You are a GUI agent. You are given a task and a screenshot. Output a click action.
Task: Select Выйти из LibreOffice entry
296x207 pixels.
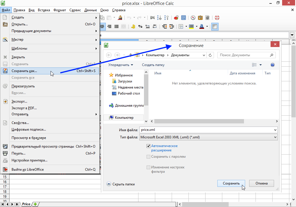50,170
